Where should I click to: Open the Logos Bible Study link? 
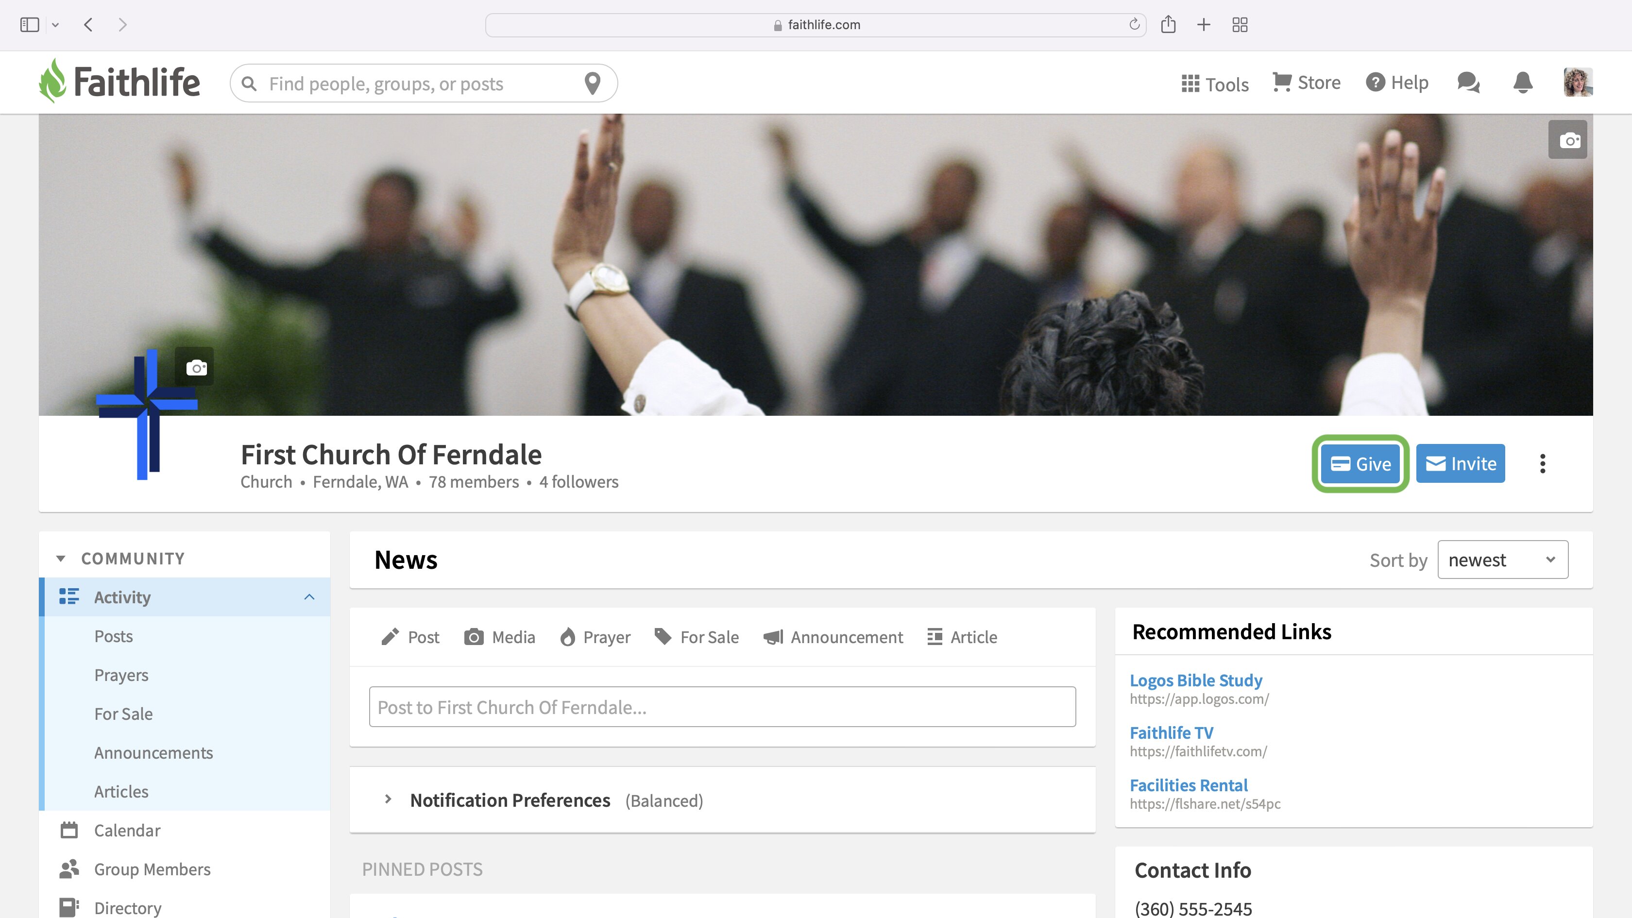pos(1195,680)
